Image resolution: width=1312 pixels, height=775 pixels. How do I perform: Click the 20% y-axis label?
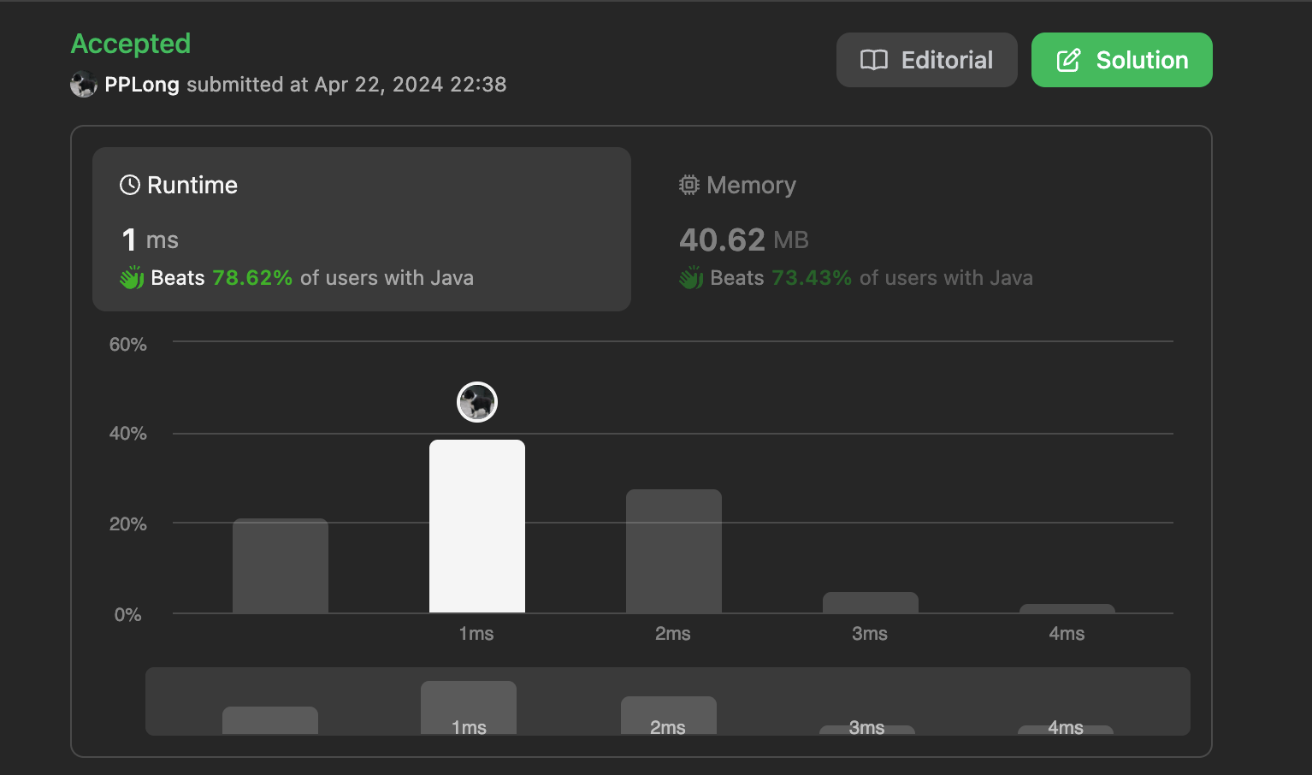pyautogui.click(x=127, y=524)
